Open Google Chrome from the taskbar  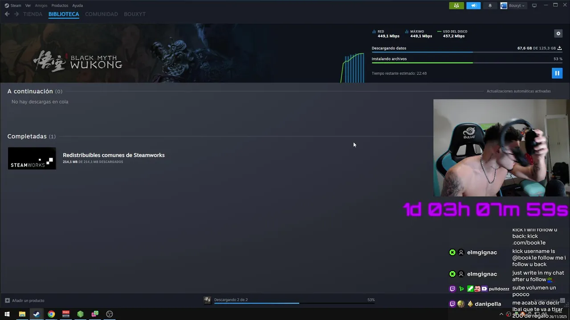(x=51, y=314)
